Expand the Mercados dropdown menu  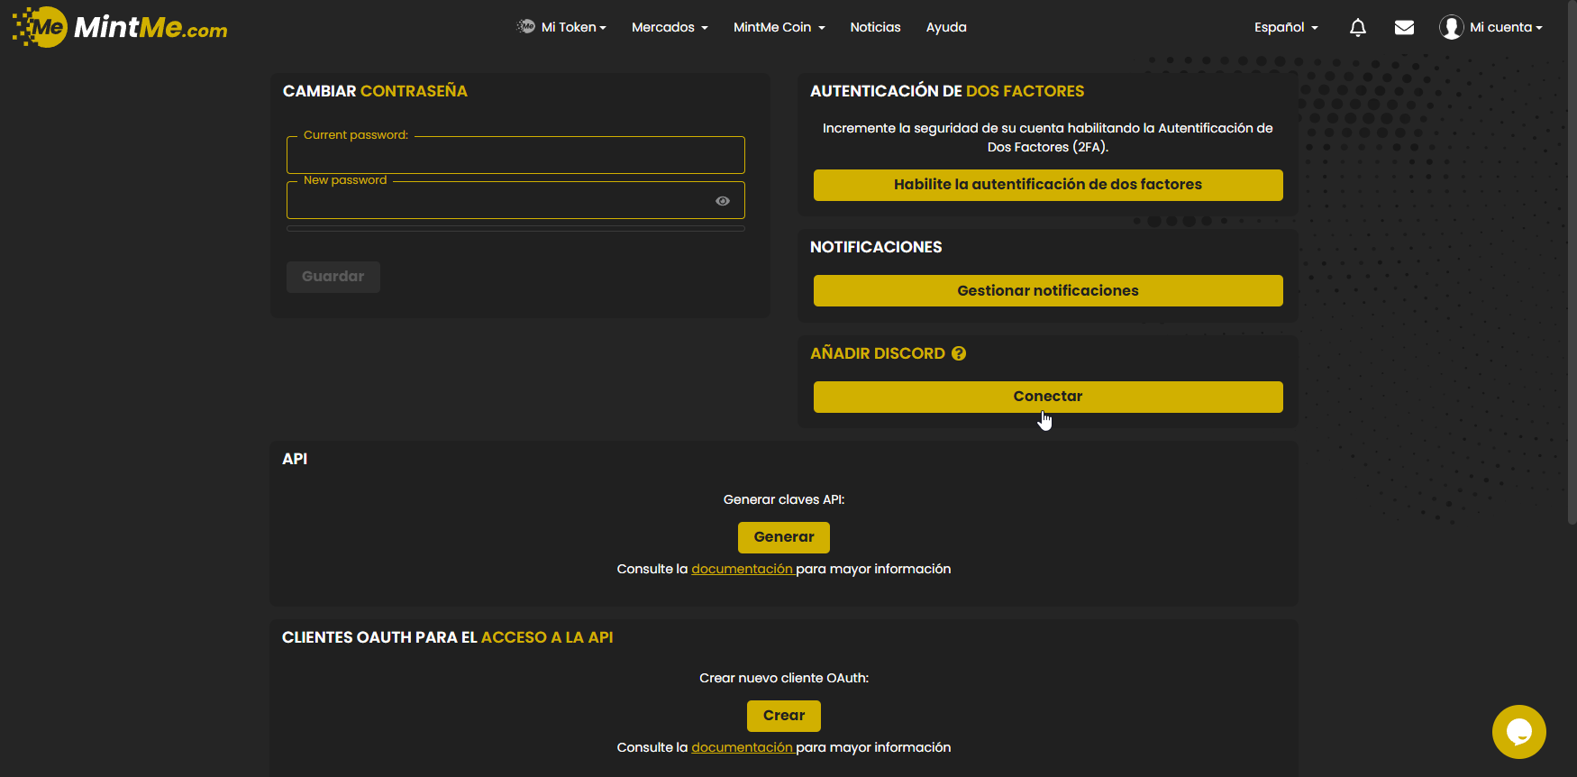click(x=670, y=28)
